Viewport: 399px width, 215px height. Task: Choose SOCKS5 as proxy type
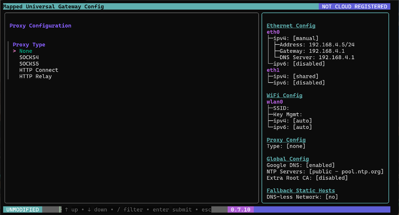[29, 64]
